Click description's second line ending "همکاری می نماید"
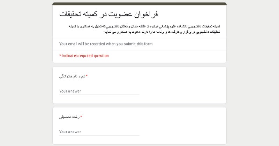The image size is (279, 146). [161, 32]
